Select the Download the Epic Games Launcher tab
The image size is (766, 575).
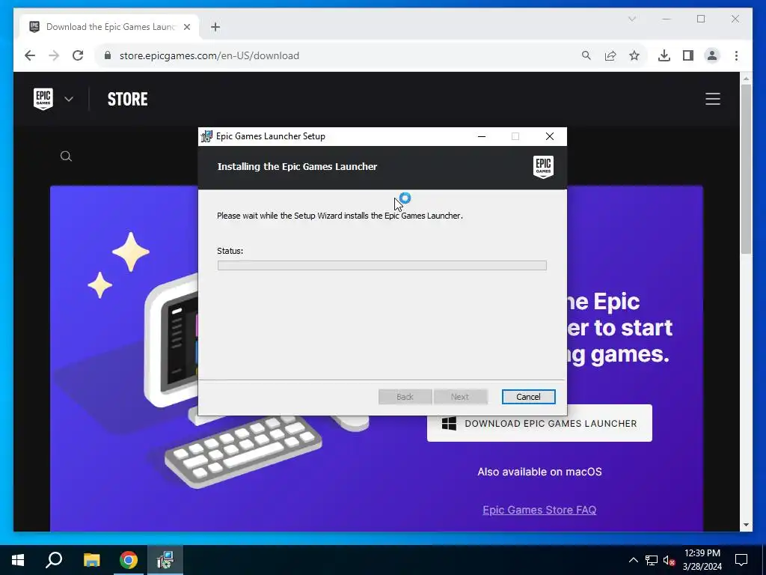(x=110, y=27)
